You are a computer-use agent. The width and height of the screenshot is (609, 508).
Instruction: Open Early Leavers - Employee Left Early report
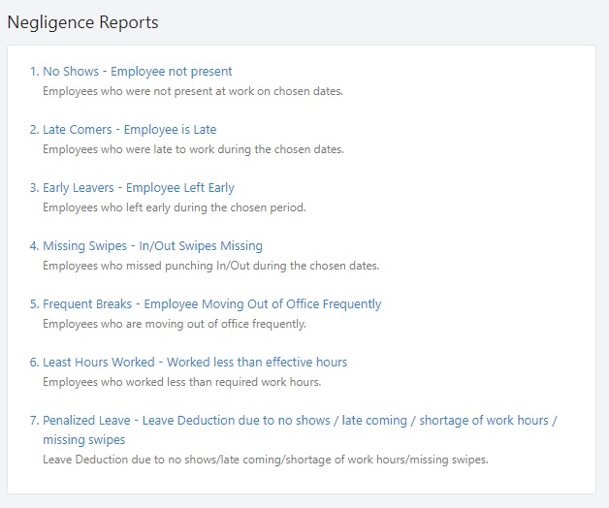click(132, 188)
